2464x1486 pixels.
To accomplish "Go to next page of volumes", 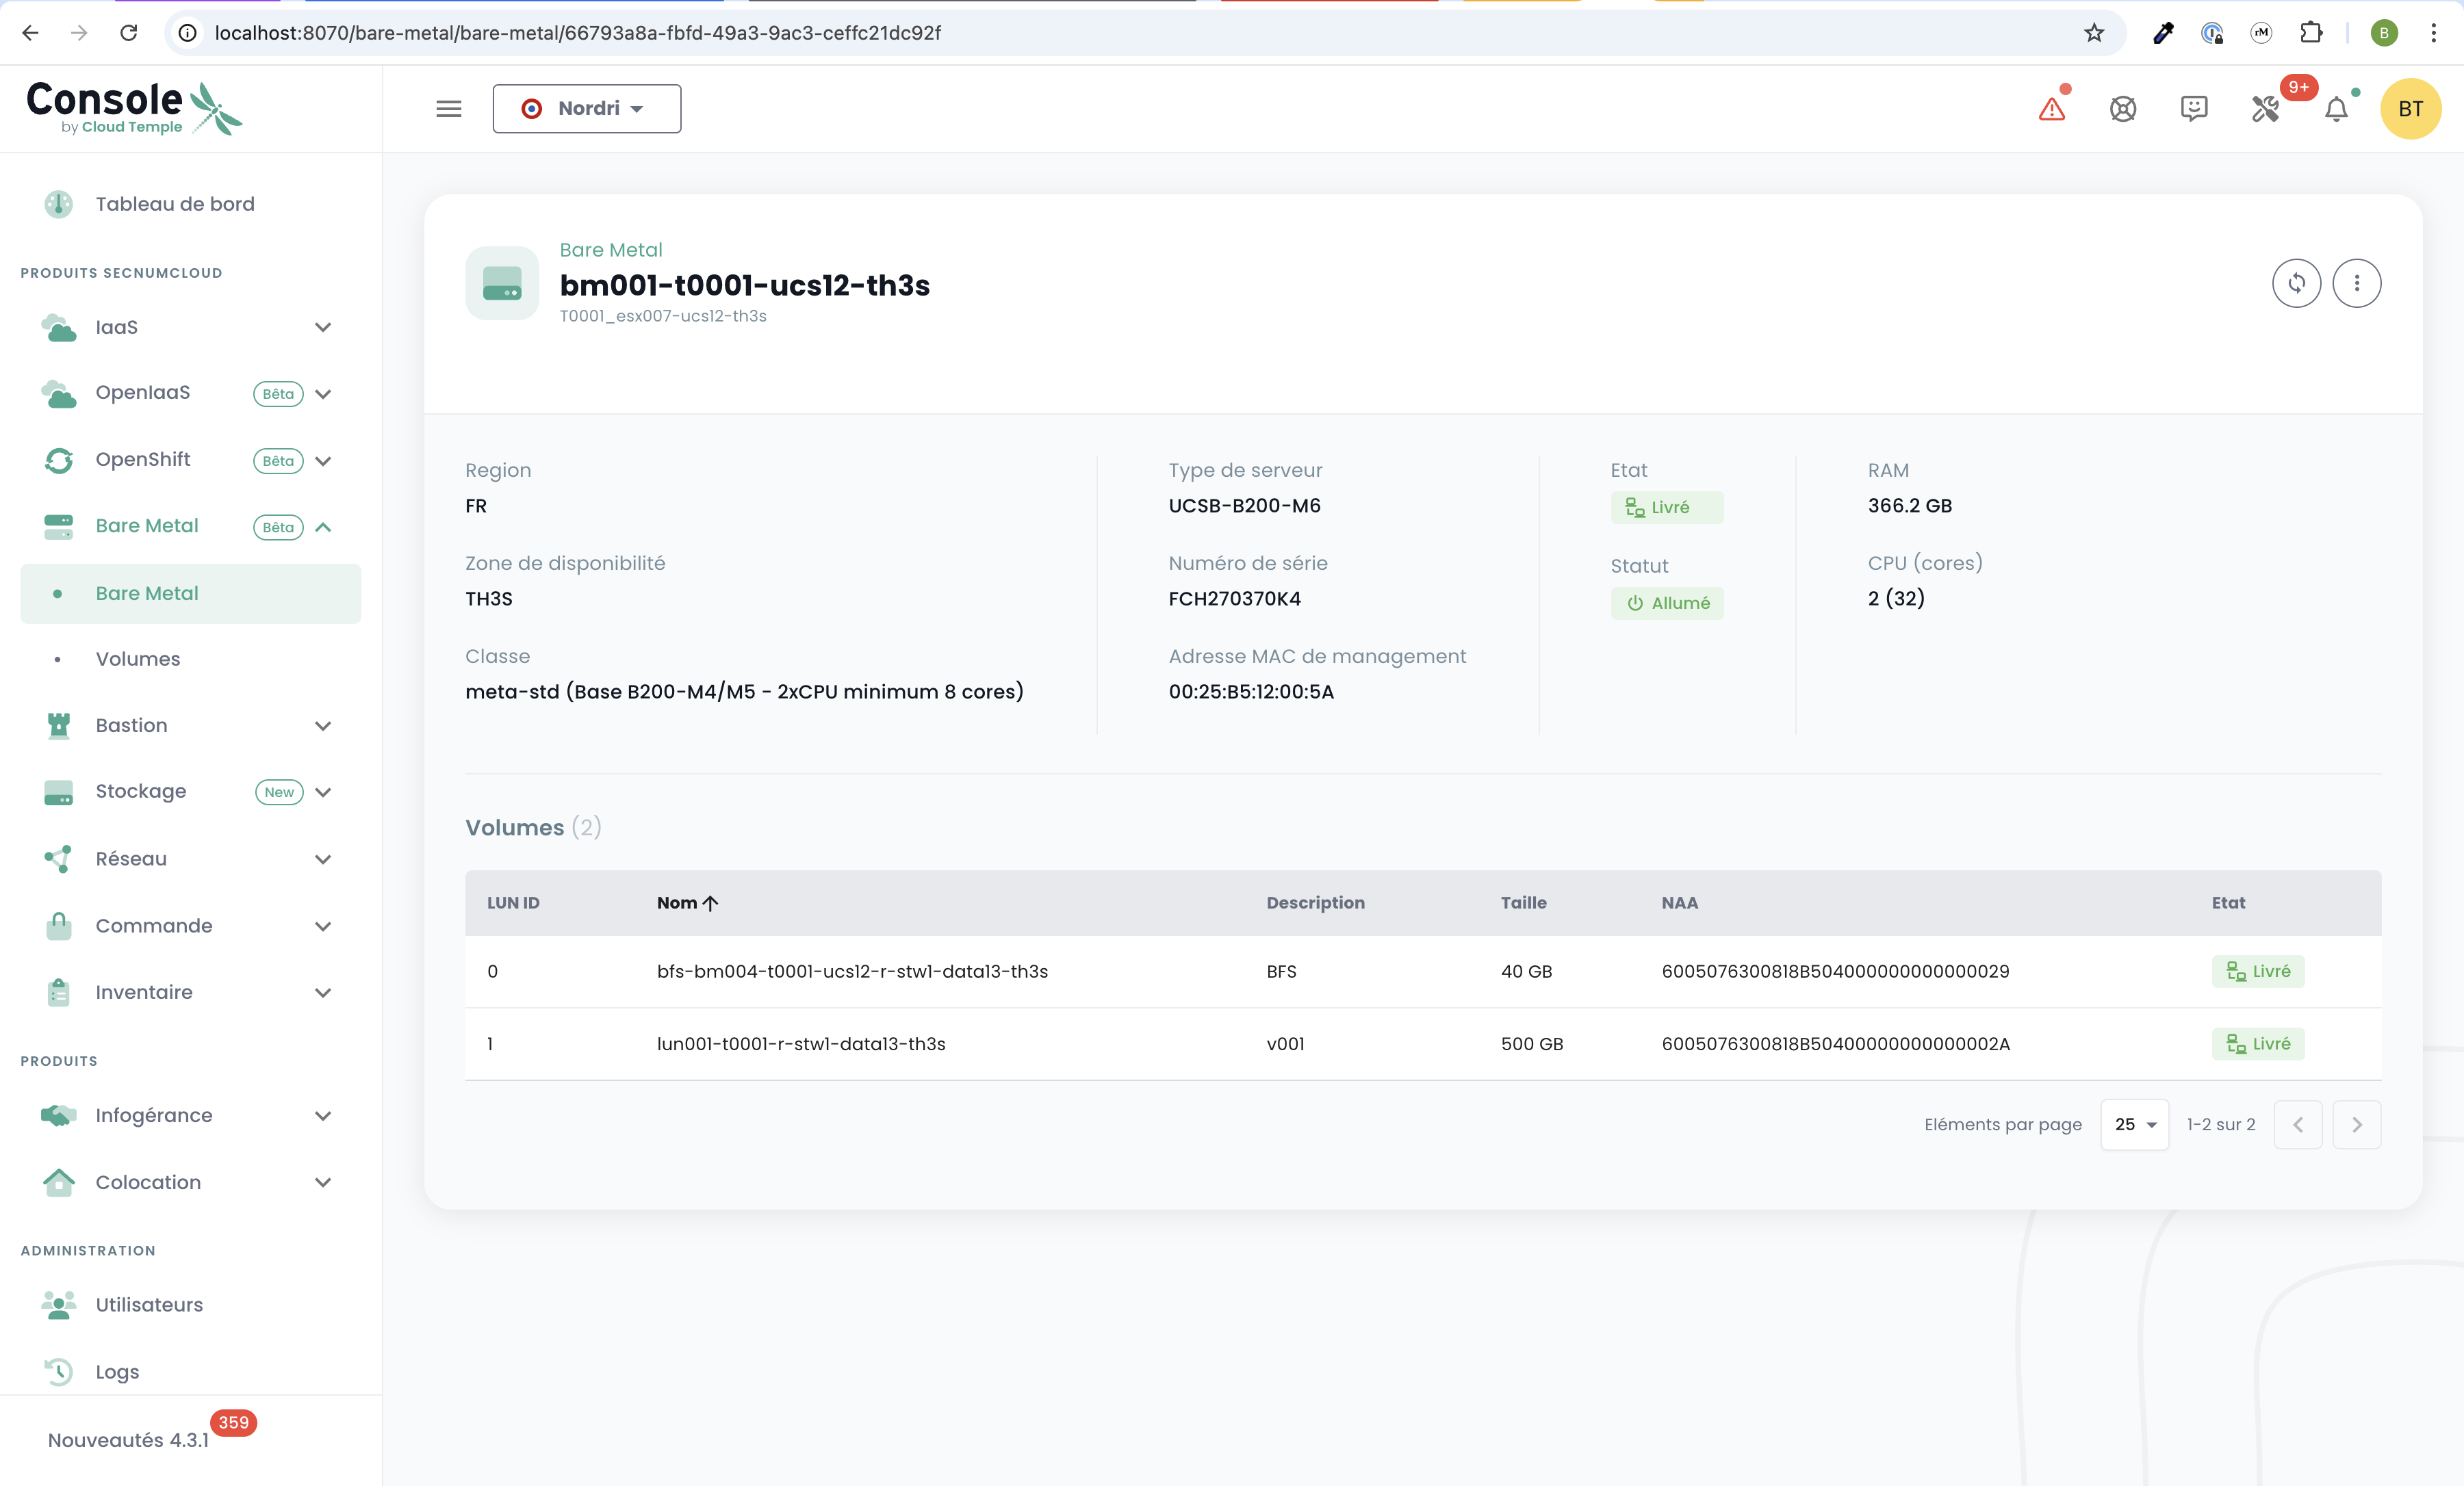I will coord(2356,1124).
